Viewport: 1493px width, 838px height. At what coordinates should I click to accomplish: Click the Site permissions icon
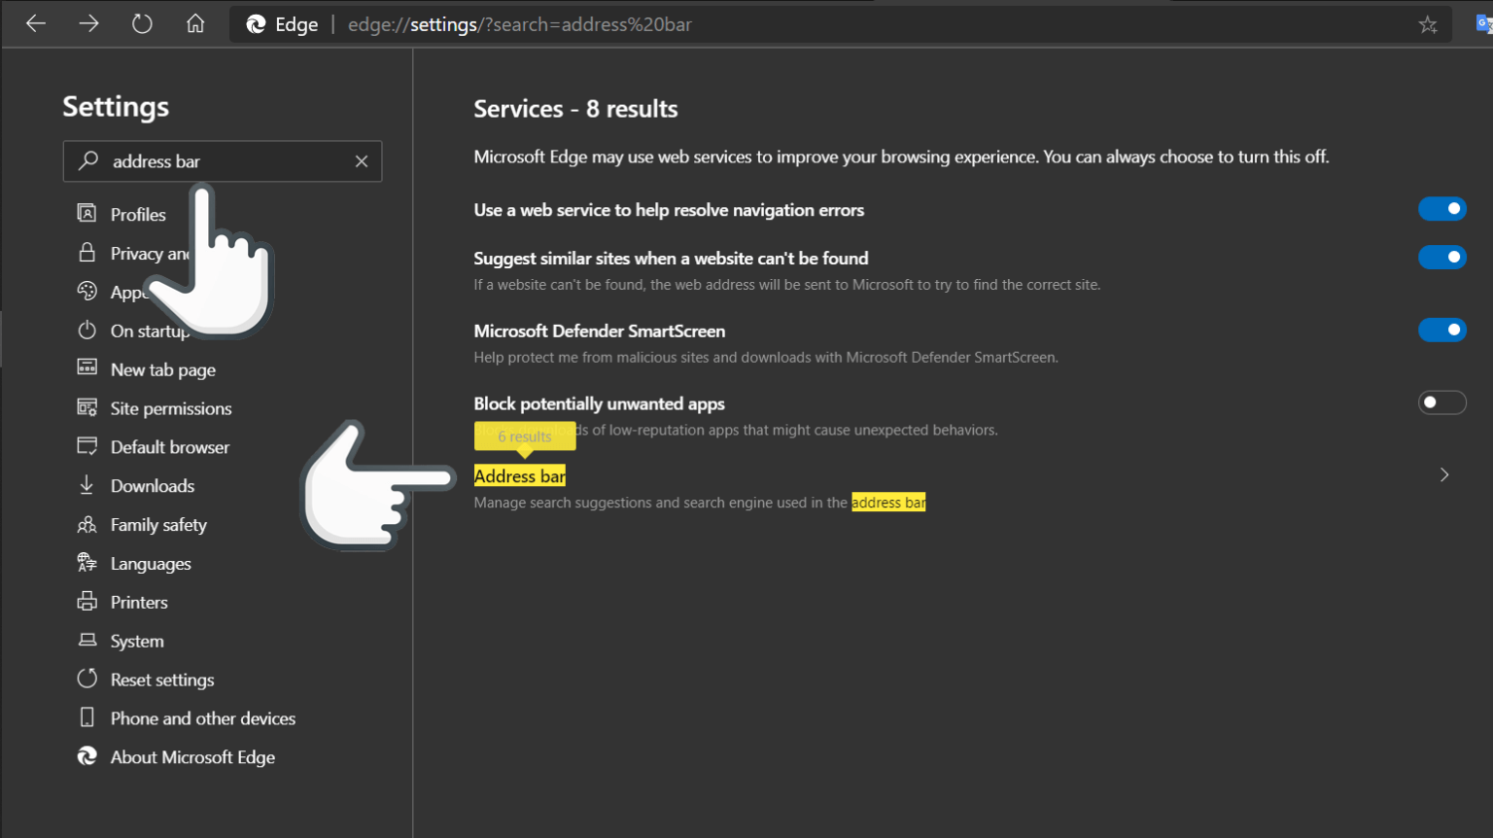87,407
